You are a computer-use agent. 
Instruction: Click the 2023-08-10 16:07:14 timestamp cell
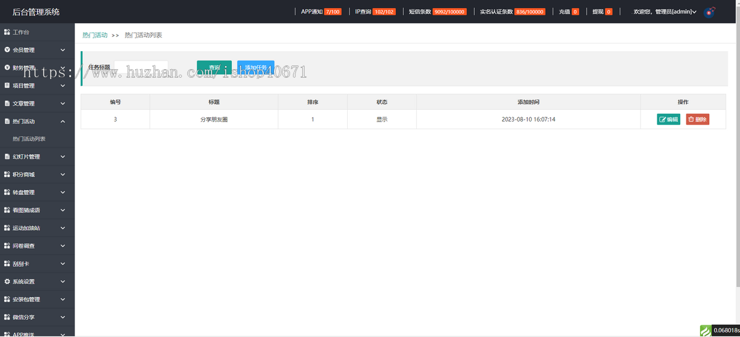coord(528,120)
